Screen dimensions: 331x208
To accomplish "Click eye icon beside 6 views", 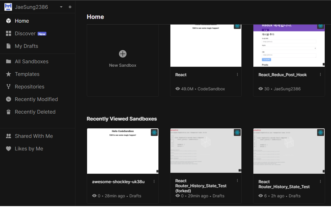I will pos(261,196).
